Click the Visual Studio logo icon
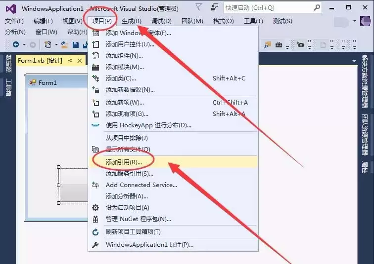The width and height of the screenshot is (374, 264). coord(11,8)
